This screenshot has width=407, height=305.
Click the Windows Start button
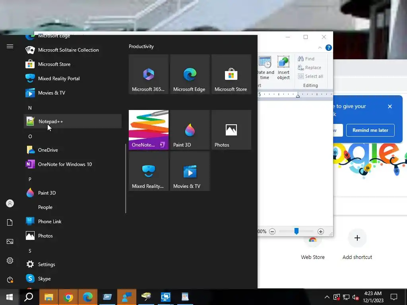10,297
